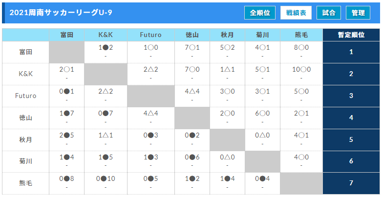
Task: Click 菊川 vs 熊毛 4○0 score
Action: 301,157
